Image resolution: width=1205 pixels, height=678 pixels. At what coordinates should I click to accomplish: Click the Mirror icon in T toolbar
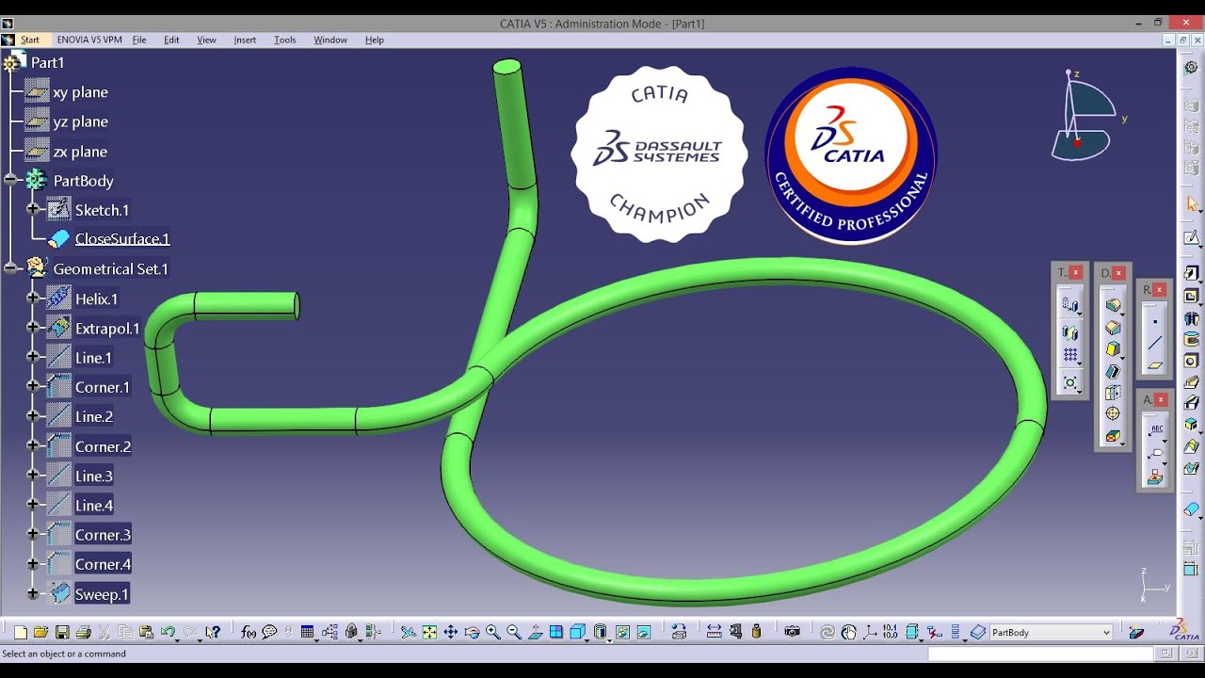click(1070, 331)
